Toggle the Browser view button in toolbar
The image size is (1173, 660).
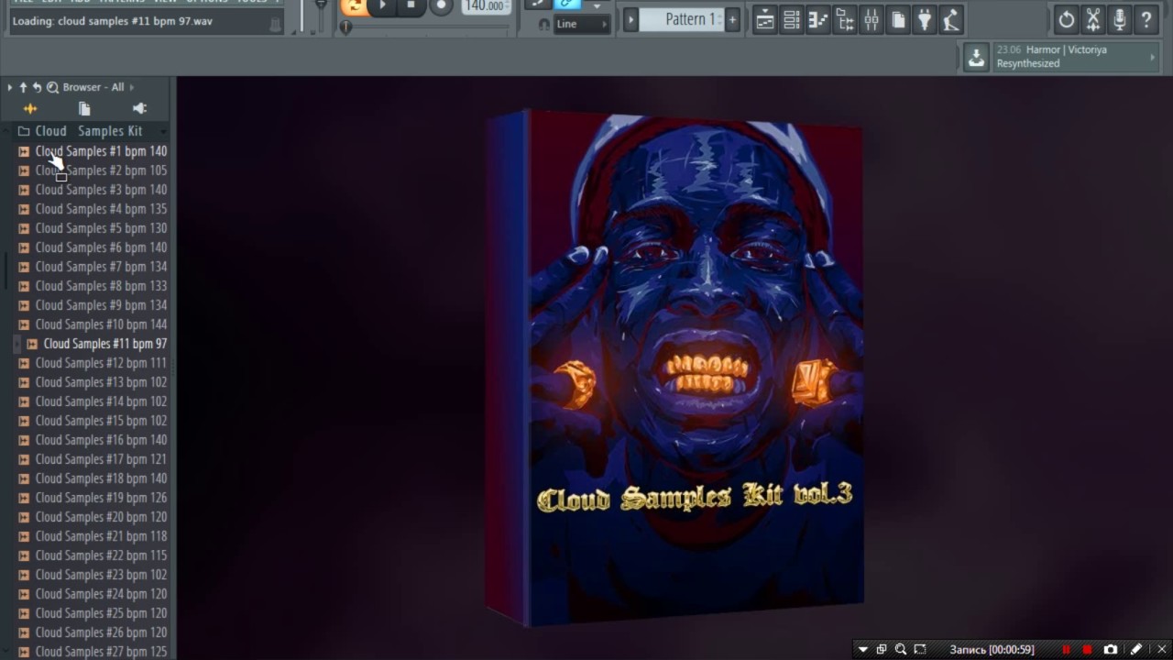845,19
